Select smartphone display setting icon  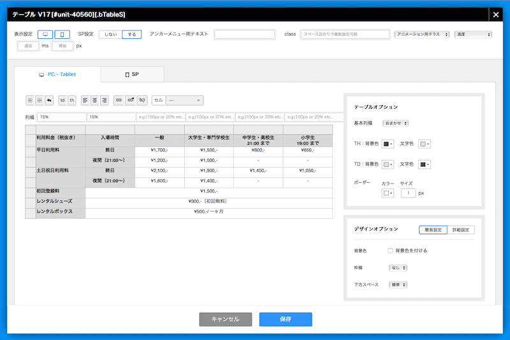point(62,34)
